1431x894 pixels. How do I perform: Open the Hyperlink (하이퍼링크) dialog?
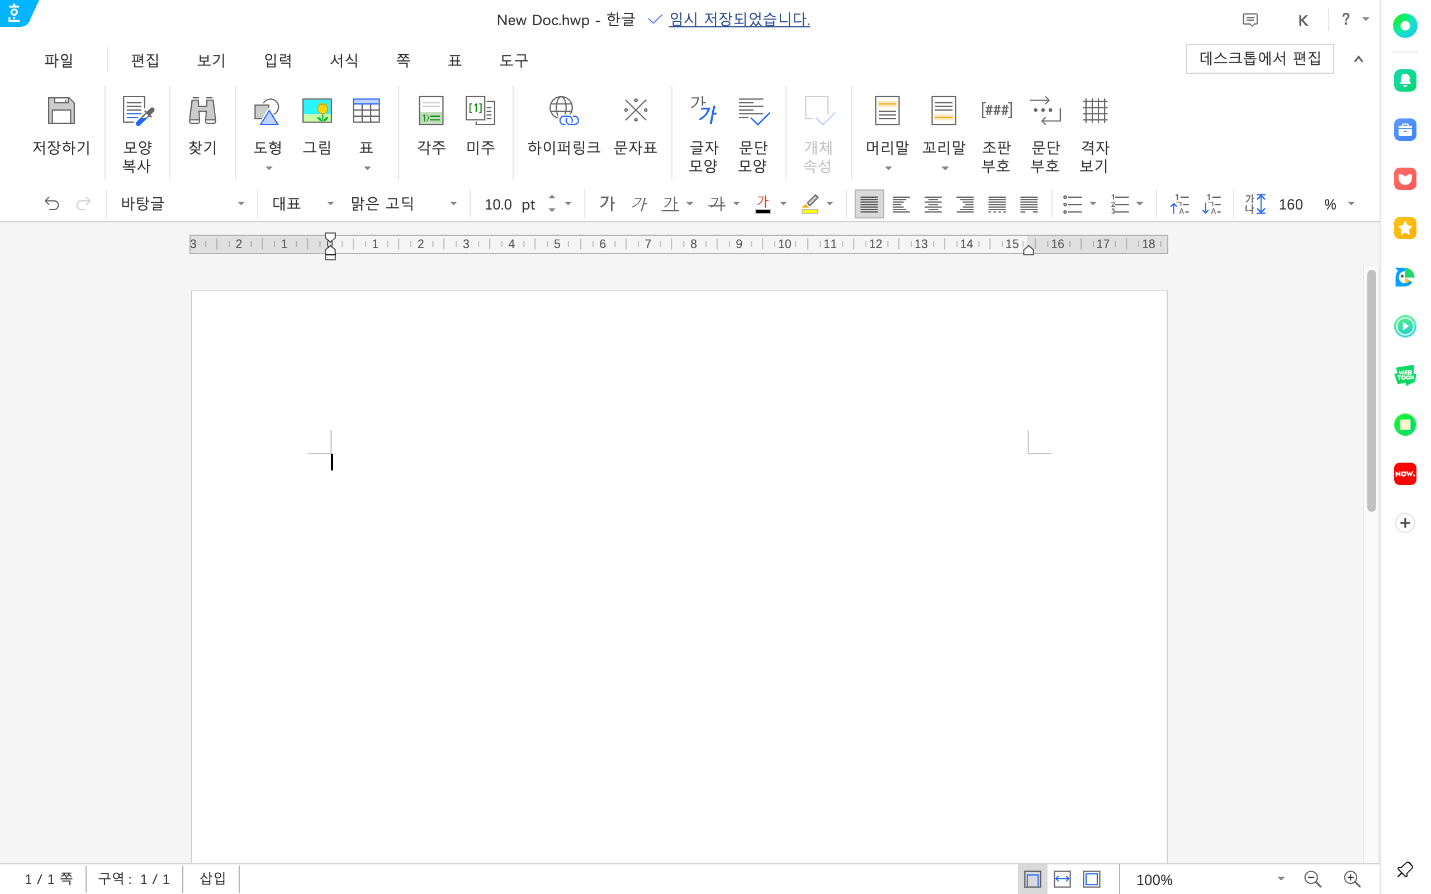563,112
